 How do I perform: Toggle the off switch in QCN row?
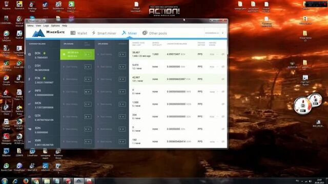[223, 117]
